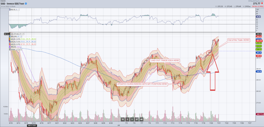Viewport: 264px width, 127px height.
Task: Click the purple swatch beside SMA(50)
Action: [x=10, y=47]
